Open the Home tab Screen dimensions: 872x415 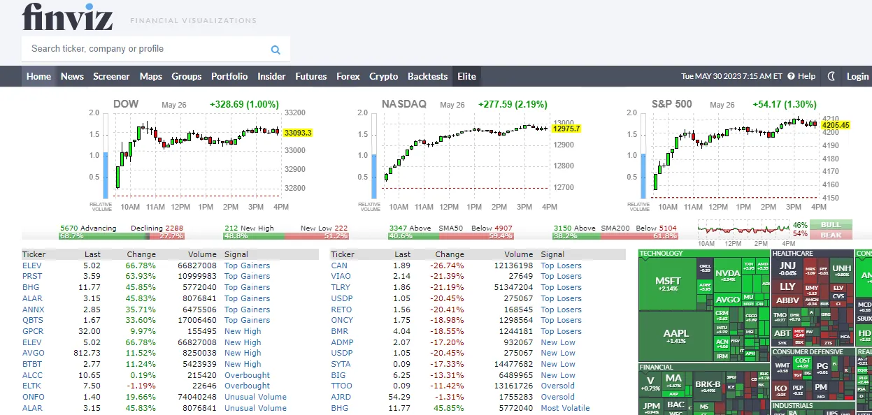(38, 76)
